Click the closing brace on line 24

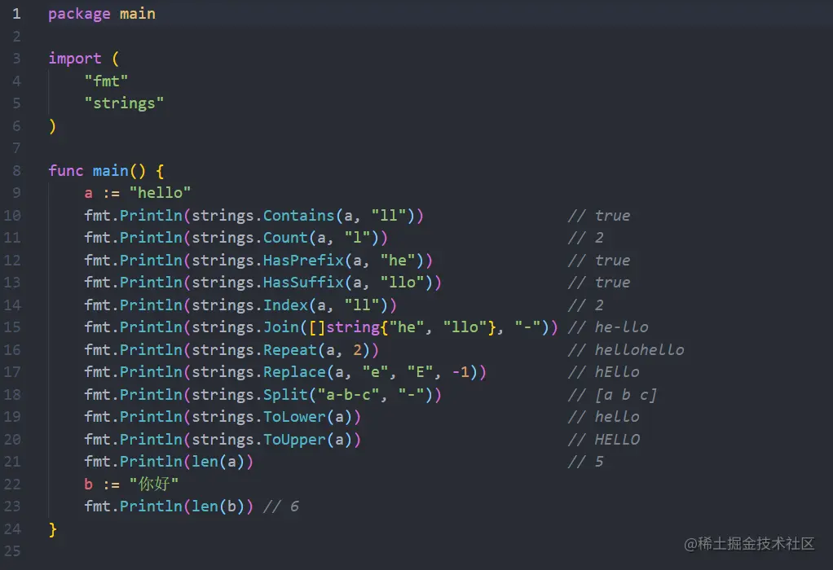[x=53, y=529]
